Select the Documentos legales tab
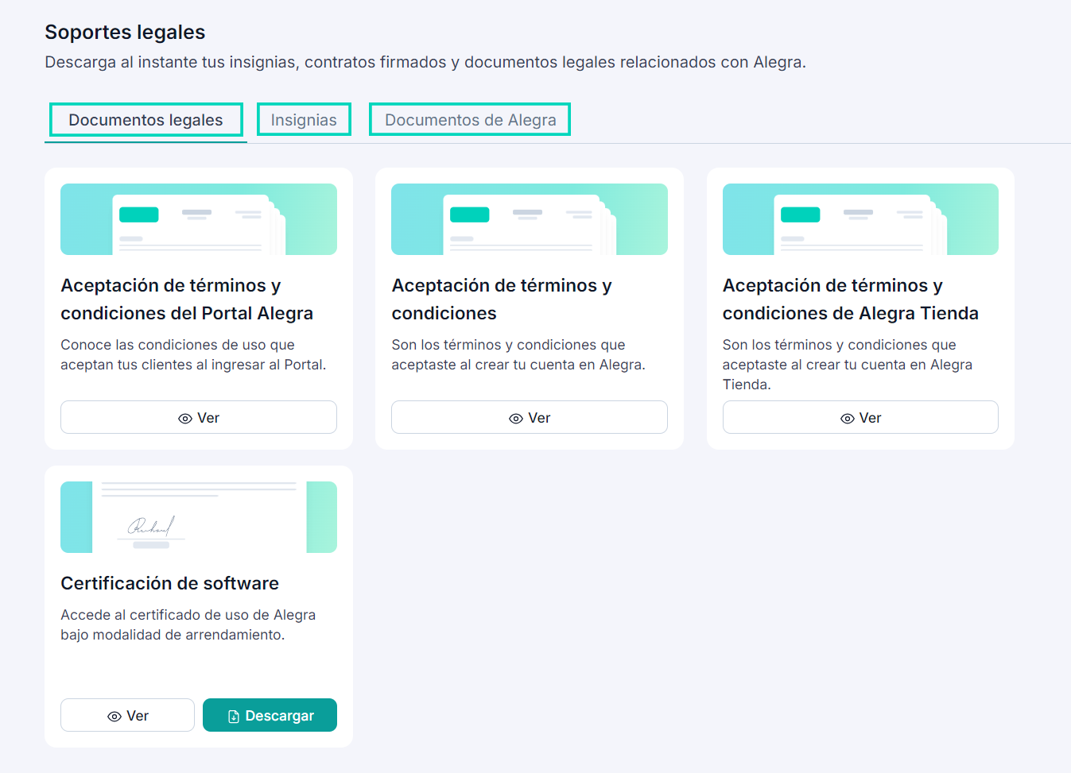 click(146, 119)
